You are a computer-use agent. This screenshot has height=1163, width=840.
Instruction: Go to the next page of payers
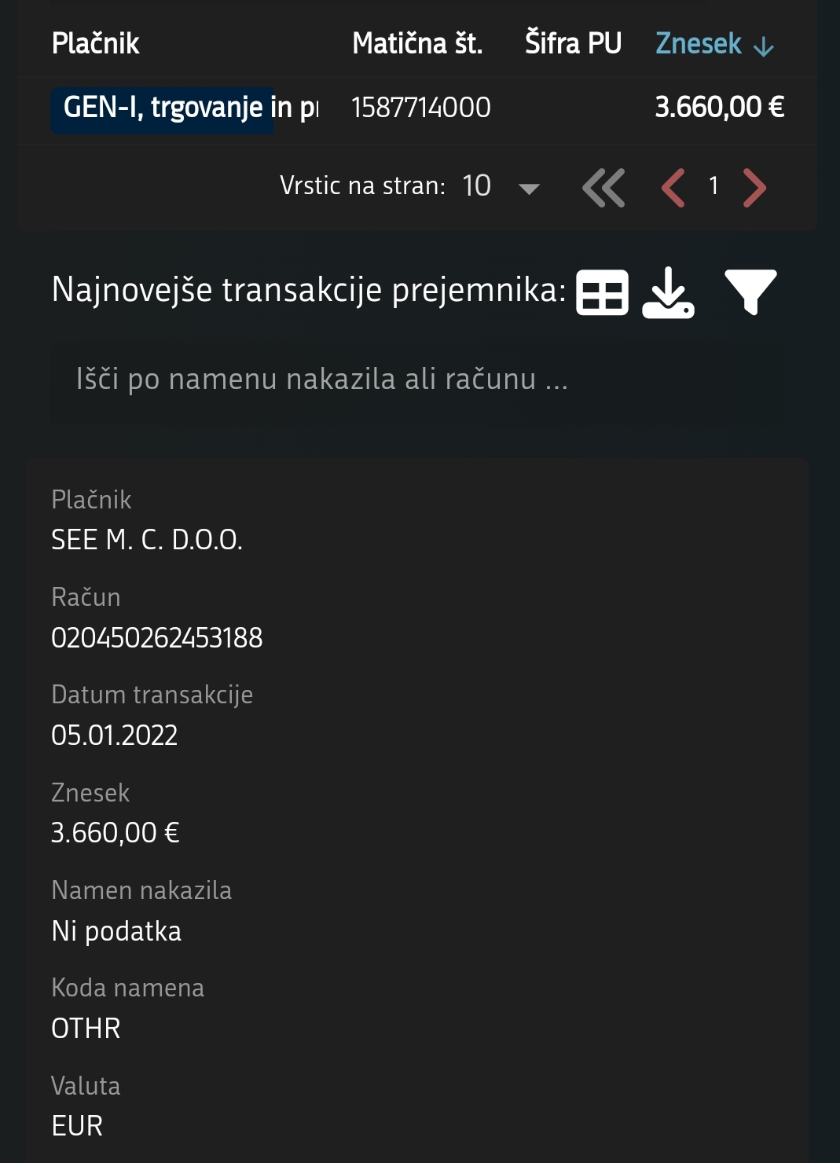point(754,188)
